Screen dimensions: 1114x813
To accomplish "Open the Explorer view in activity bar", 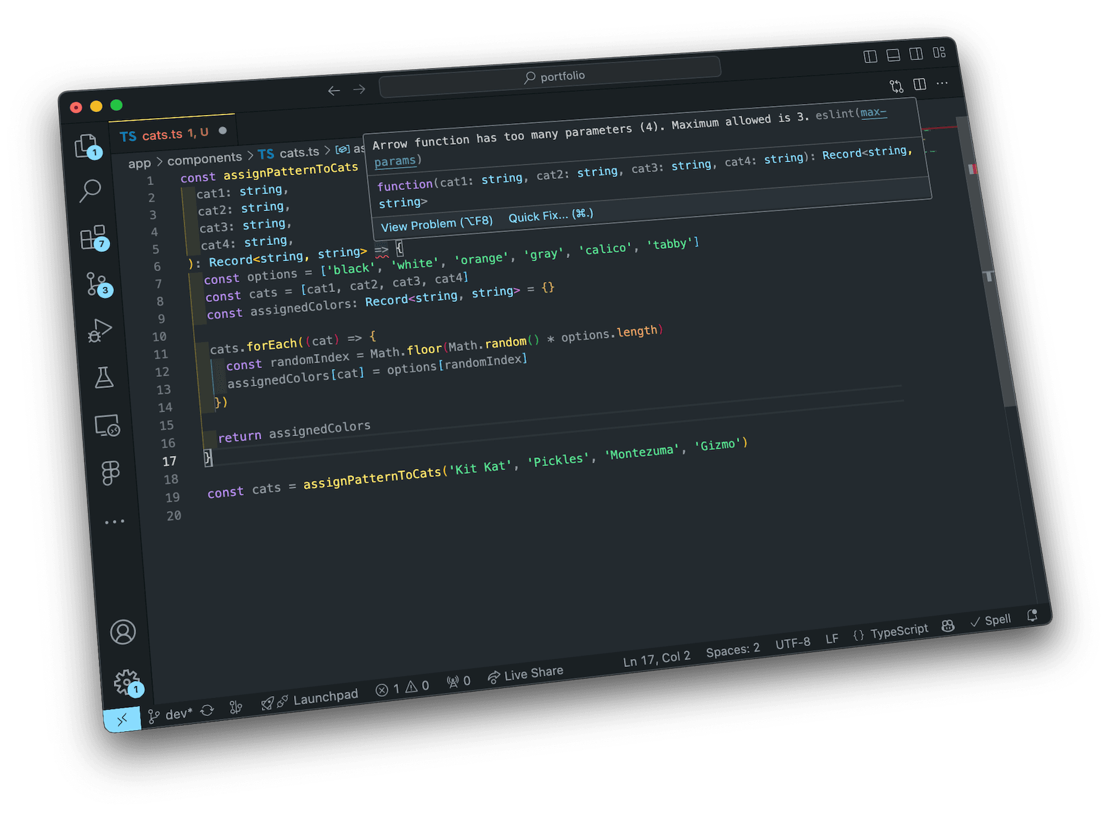I will coord(87,146).
